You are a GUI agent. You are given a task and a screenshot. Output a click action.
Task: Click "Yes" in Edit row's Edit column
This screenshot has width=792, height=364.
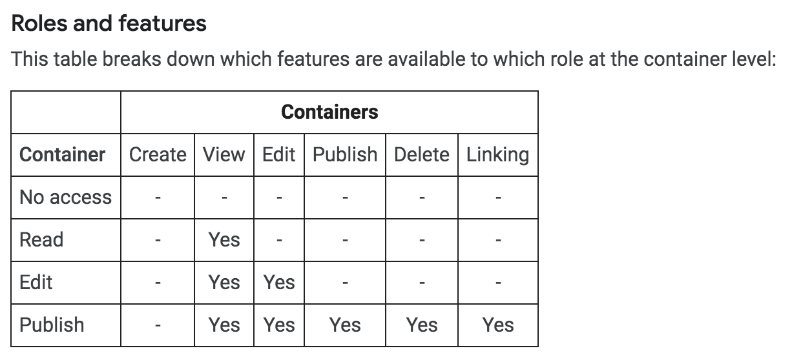tap(278, 283)
